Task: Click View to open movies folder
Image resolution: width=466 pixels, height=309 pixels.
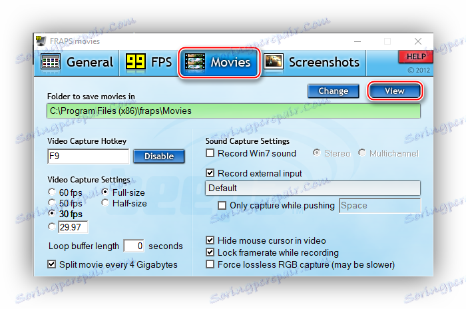Action: (394, 91)
